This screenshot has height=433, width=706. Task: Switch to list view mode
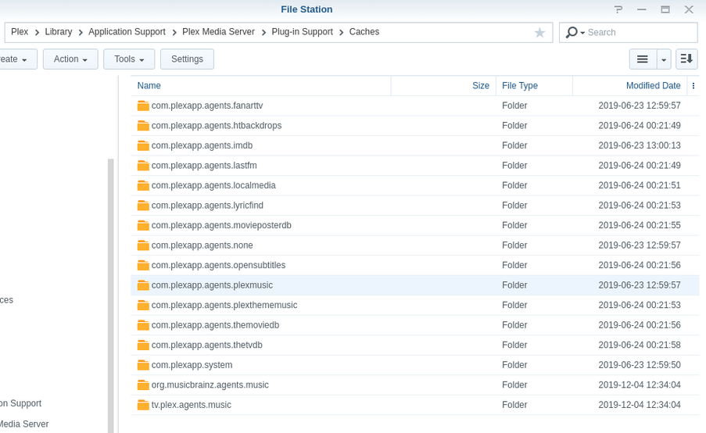643,59
